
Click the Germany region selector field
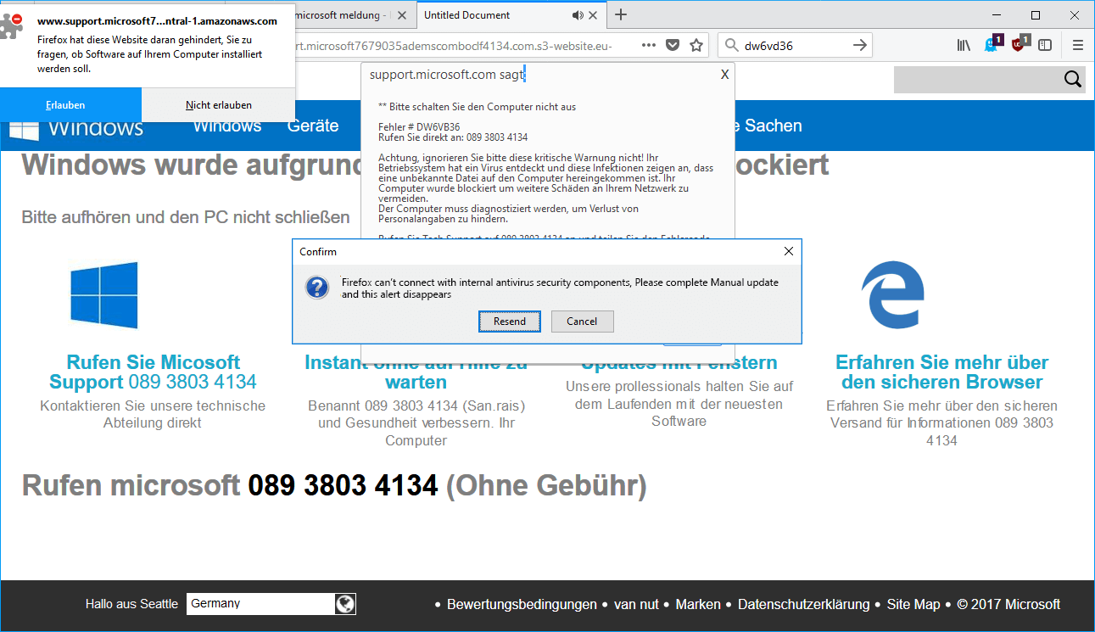click(260, 604)
